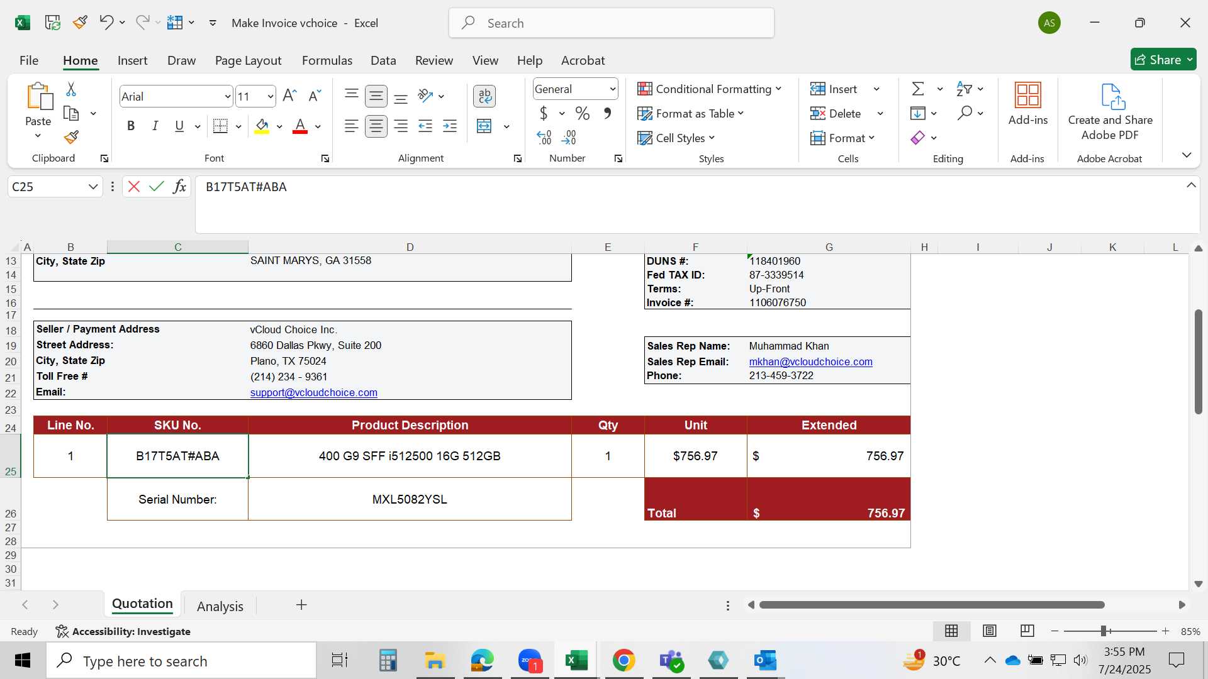The height and width of the screenshot is (679, 1208).
Task: Open the Arial font name dropdown
Action: pos(227,97)
